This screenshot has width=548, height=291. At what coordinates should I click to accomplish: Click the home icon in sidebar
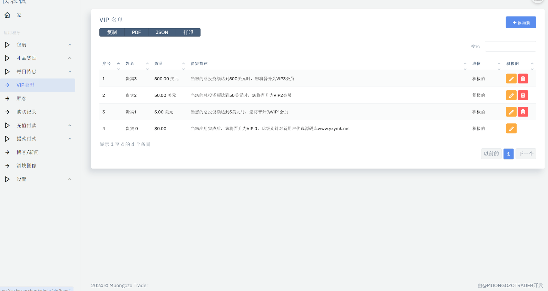[x=7, y=15]
